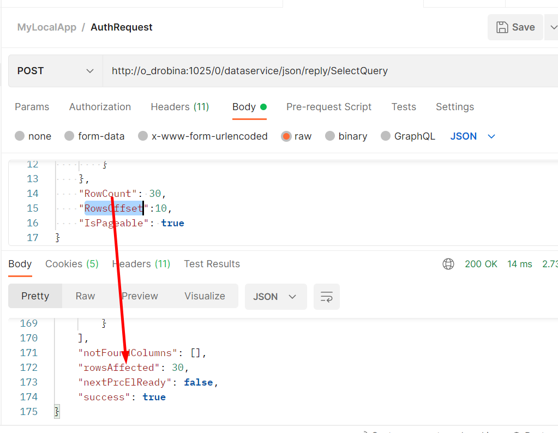Click the value 30 on line 172

pos(178,368)
